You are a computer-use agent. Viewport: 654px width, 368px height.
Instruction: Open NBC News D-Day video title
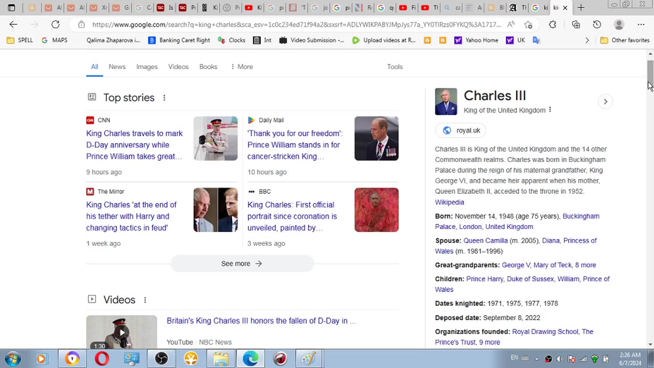coord(261,321)
